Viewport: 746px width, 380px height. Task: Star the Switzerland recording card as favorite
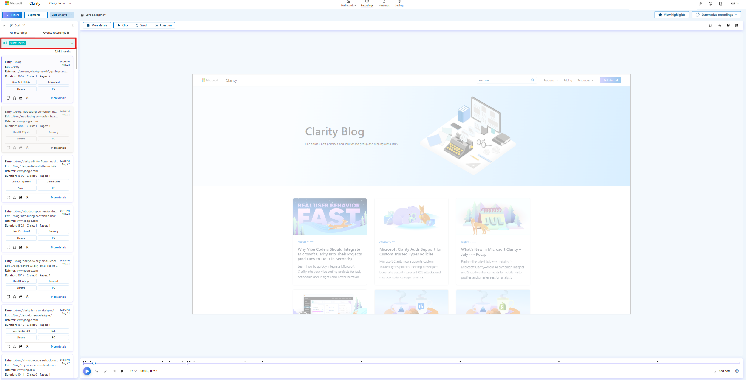point(15,98)
